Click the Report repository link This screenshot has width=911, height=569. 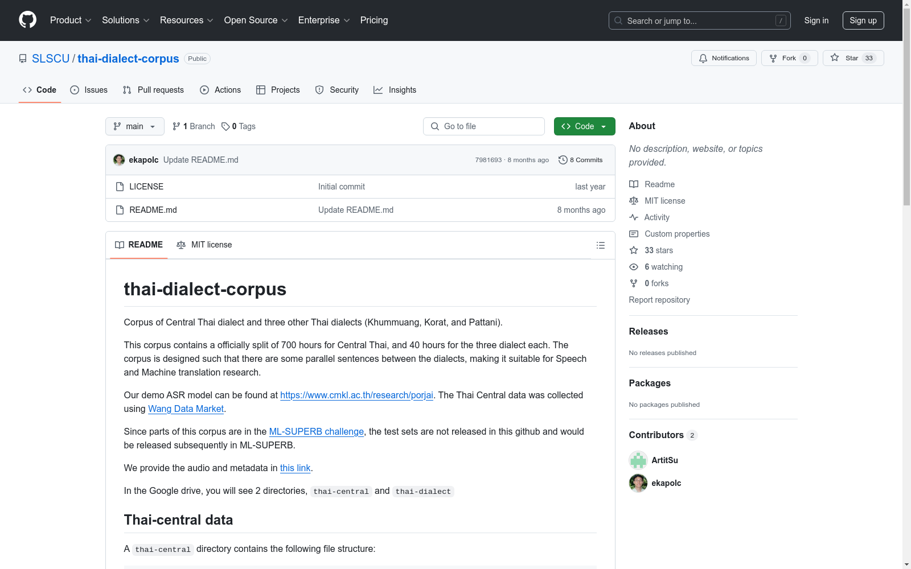(659, 300)
